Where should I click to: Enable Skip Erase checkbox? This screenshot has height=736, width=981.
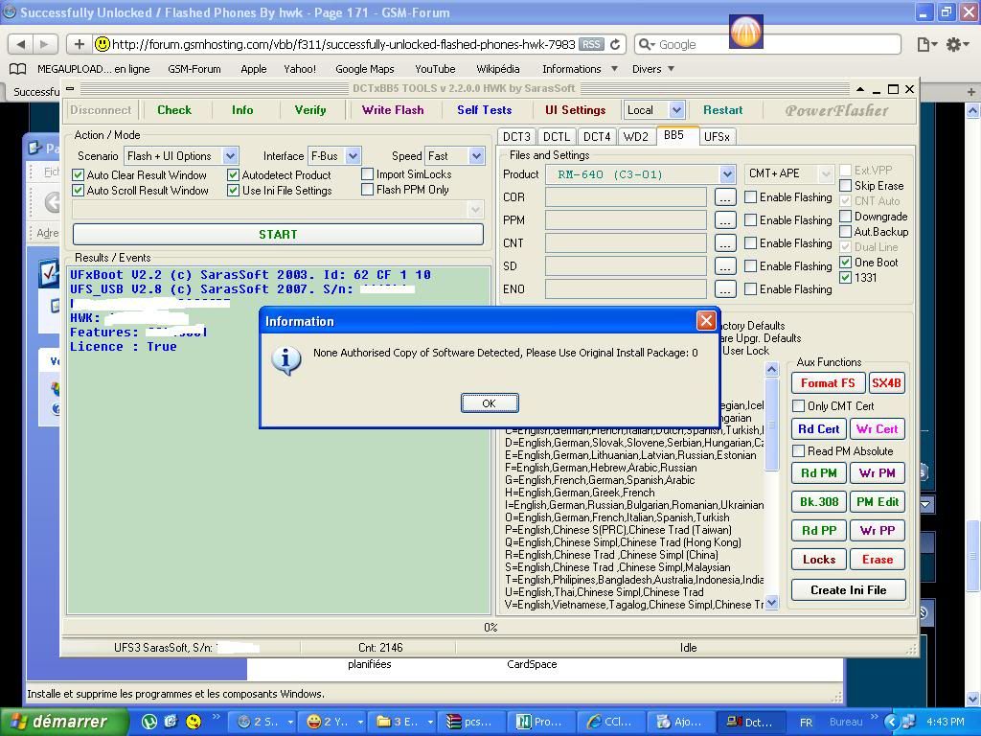845,185
